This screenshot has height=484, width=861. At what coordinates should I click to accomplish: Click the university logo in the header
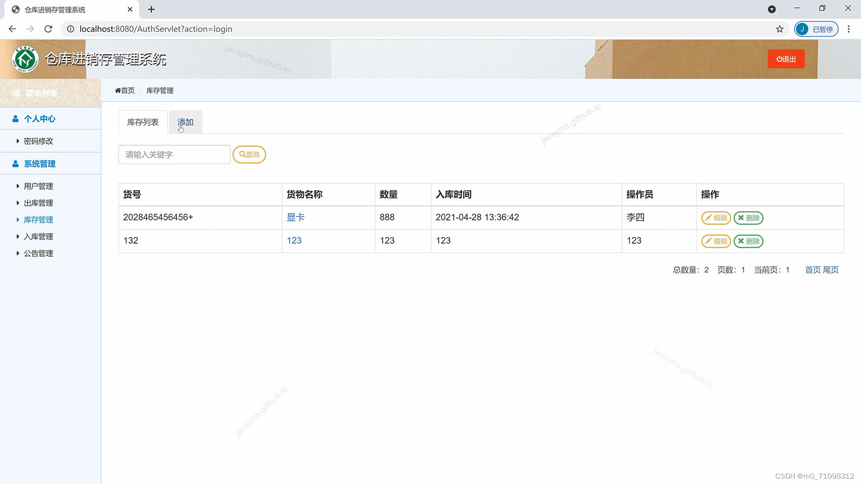[x=25, y=59]
